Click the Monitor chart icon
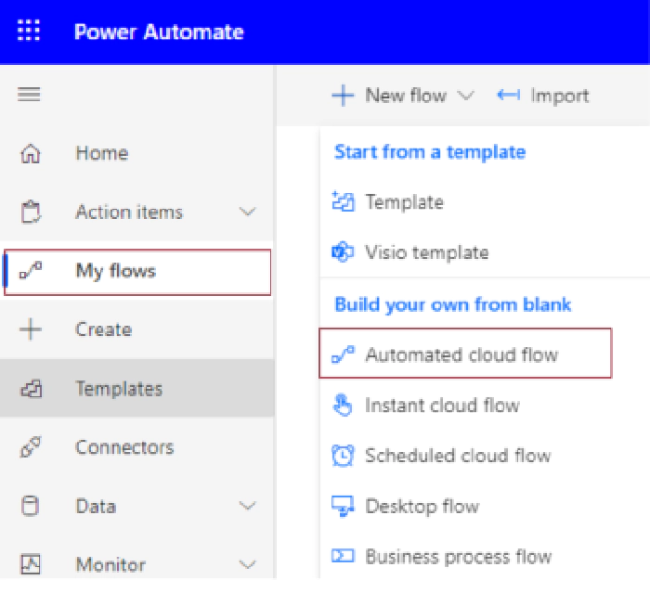 pyautogui.click(x=31, y=564)
